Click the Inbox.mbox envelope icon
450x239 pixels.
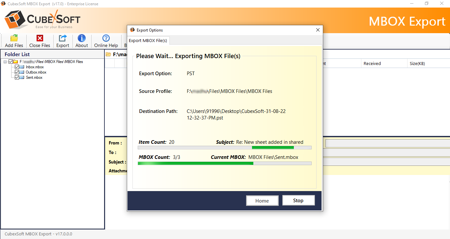pos(22,67)
